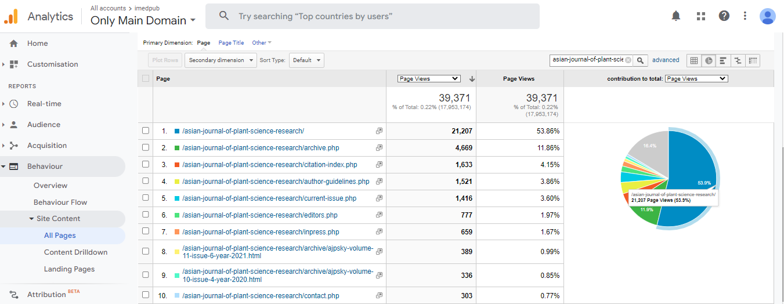Image resolution: width=784 pixels, height=304 pixels.
Task: Open the Sort Type Default dropdown
Action: point(306,60)
